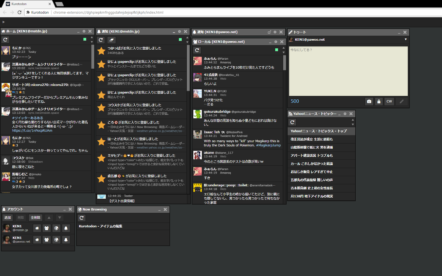Viewport: 442px width, 276px height.
Task: Toggle green streaming indicator in ローカル panel
Action: pyautogui.click(x=276, y=50)
